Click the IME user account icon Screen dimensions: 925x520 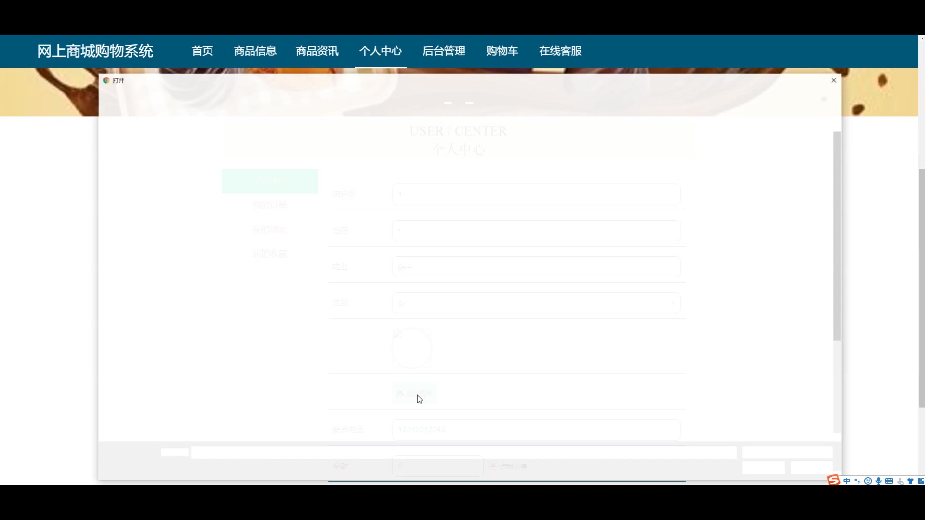[900, 481]
